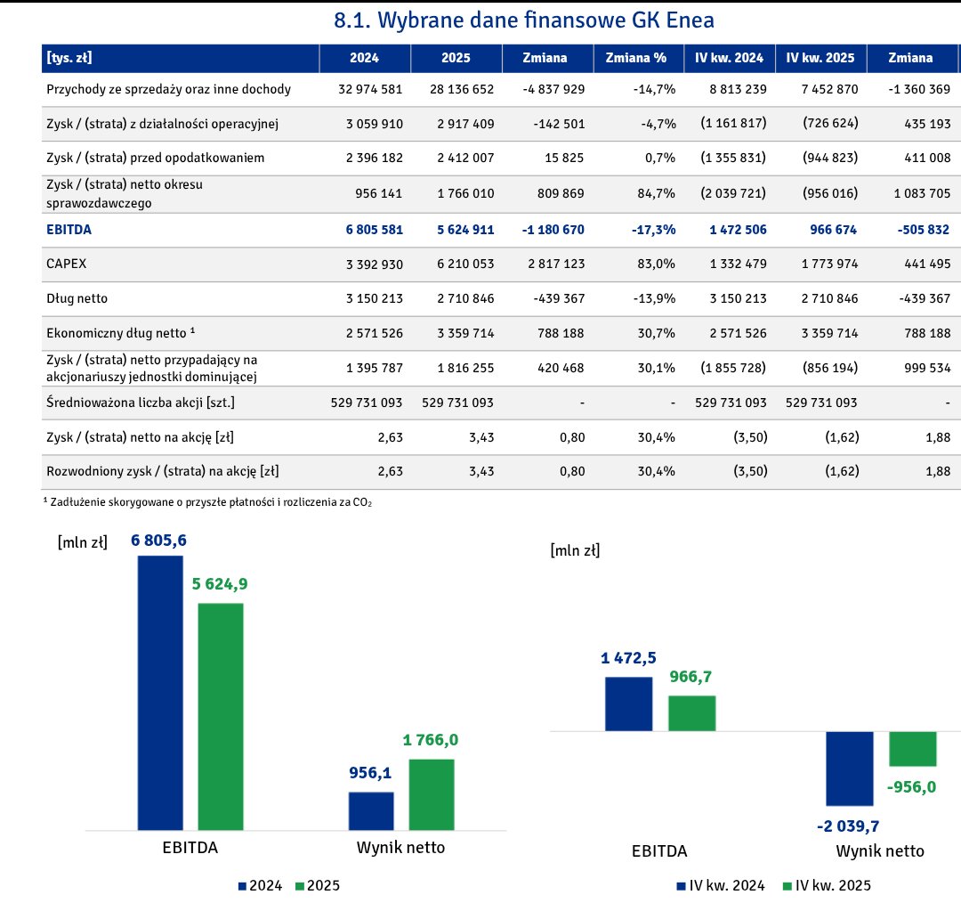Click the 'Średnioważona liczba akcji [szt.]' row label

[x=141, y=403]
